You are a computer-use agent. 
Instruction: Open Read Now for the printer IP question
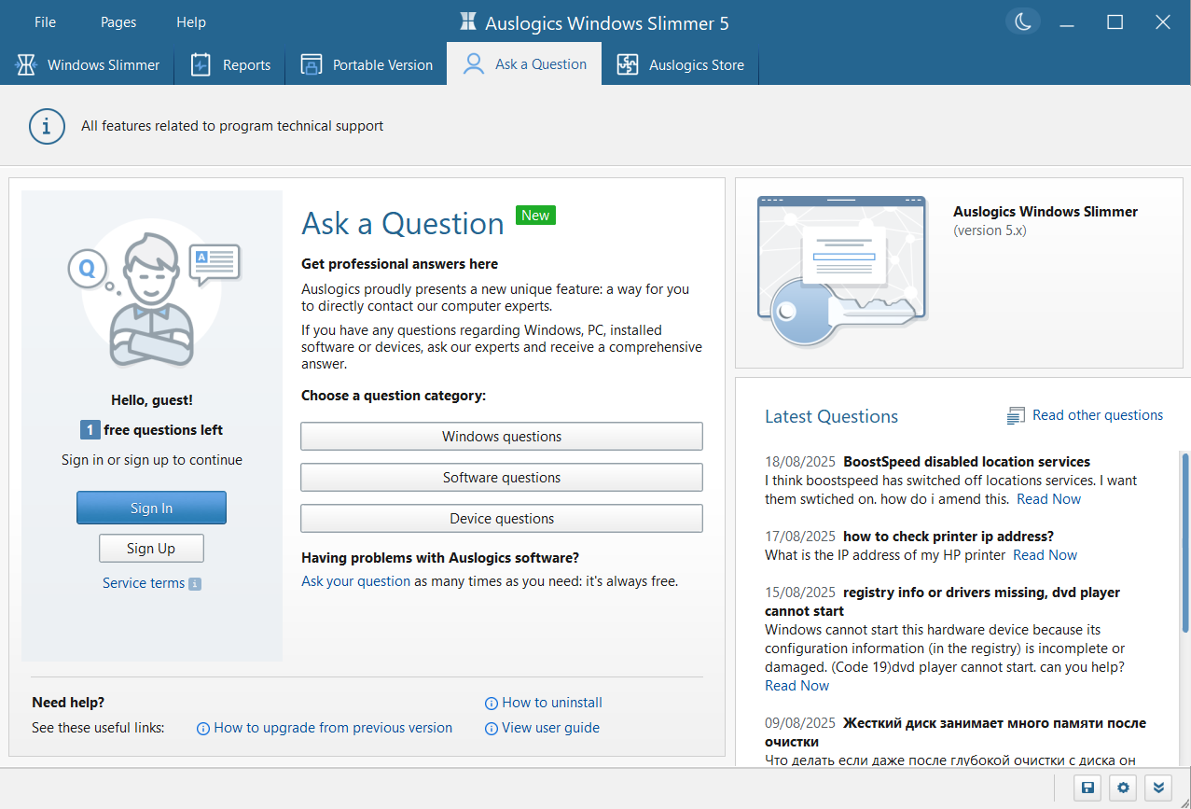[x=1044, y=554]
